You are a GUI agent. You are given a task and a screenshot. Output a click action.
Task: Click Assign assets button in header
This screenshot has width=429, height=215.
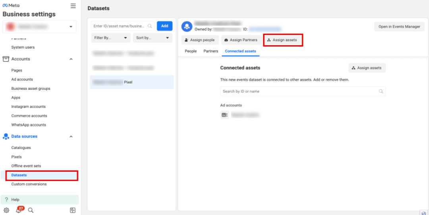tap(283, 40)
